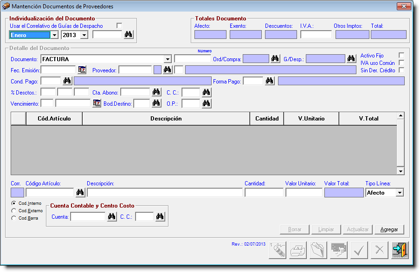
Task: Open the month dropdown showing Enero
Action: pyautogui.click(x=54, y=35)
